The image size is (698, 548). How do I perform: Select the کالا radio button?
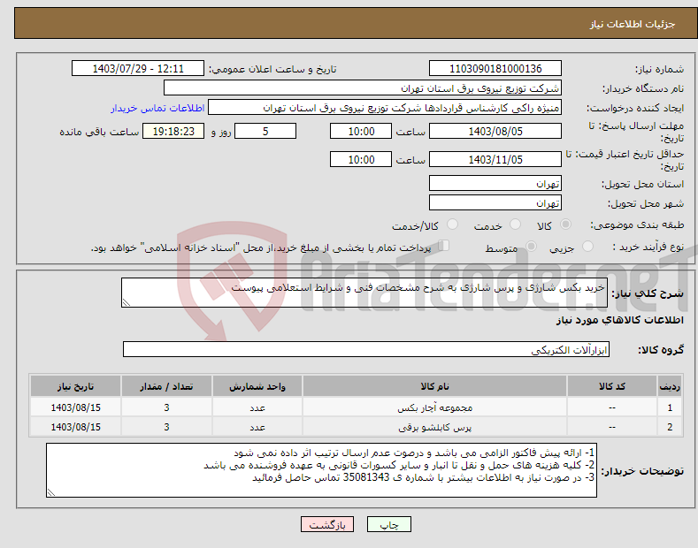point(565,225)
